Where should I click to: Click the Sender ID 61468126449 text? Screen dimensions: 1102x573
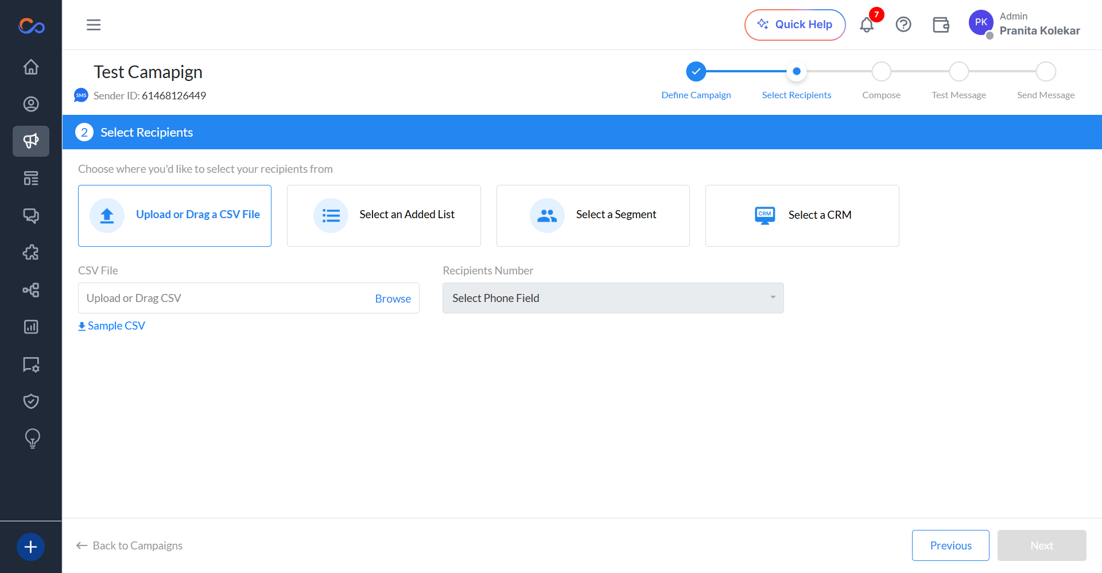click(150, 96)
